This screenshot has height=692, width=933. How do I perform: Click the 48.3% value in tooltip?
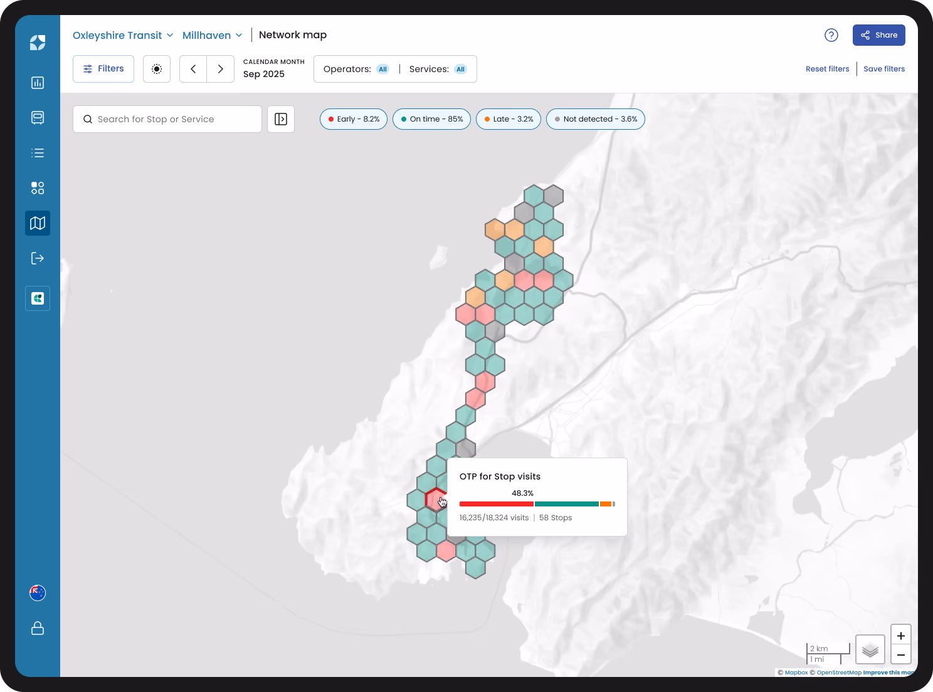click(x=522, y=493)
